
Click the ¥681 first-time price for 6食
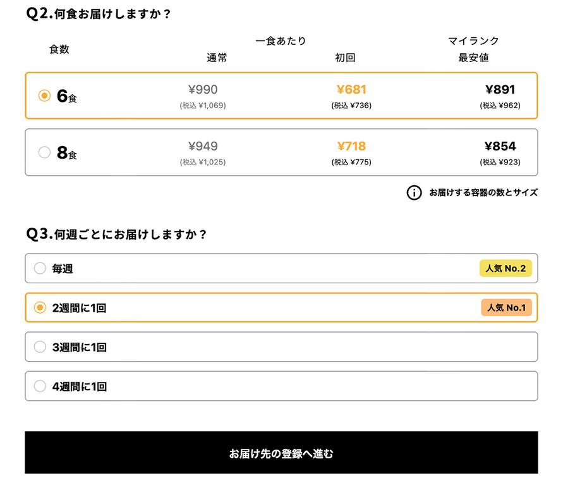tap(351, 90)
